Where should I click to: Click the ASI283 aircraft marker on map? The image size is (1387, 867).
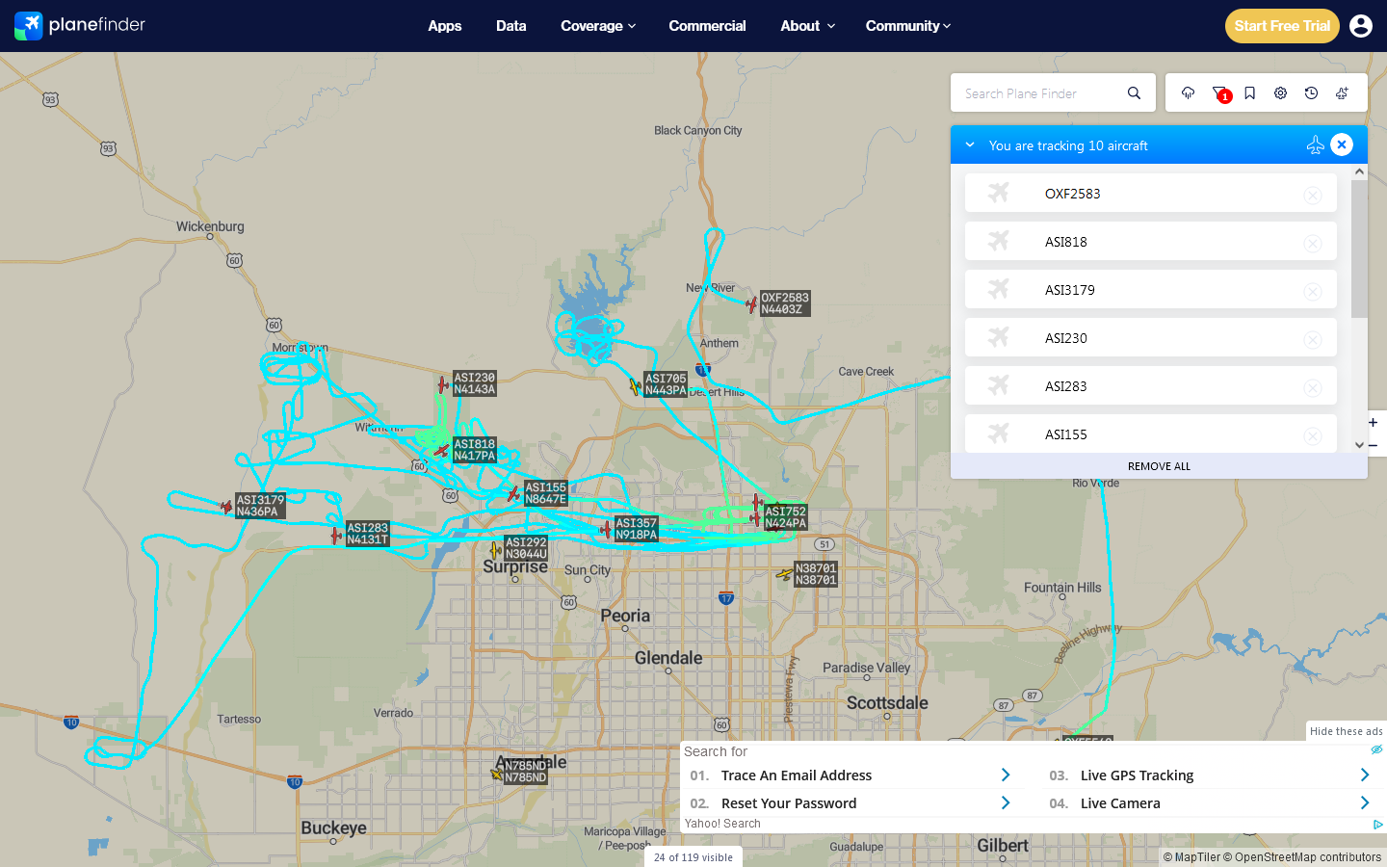[x=336, y=535]
